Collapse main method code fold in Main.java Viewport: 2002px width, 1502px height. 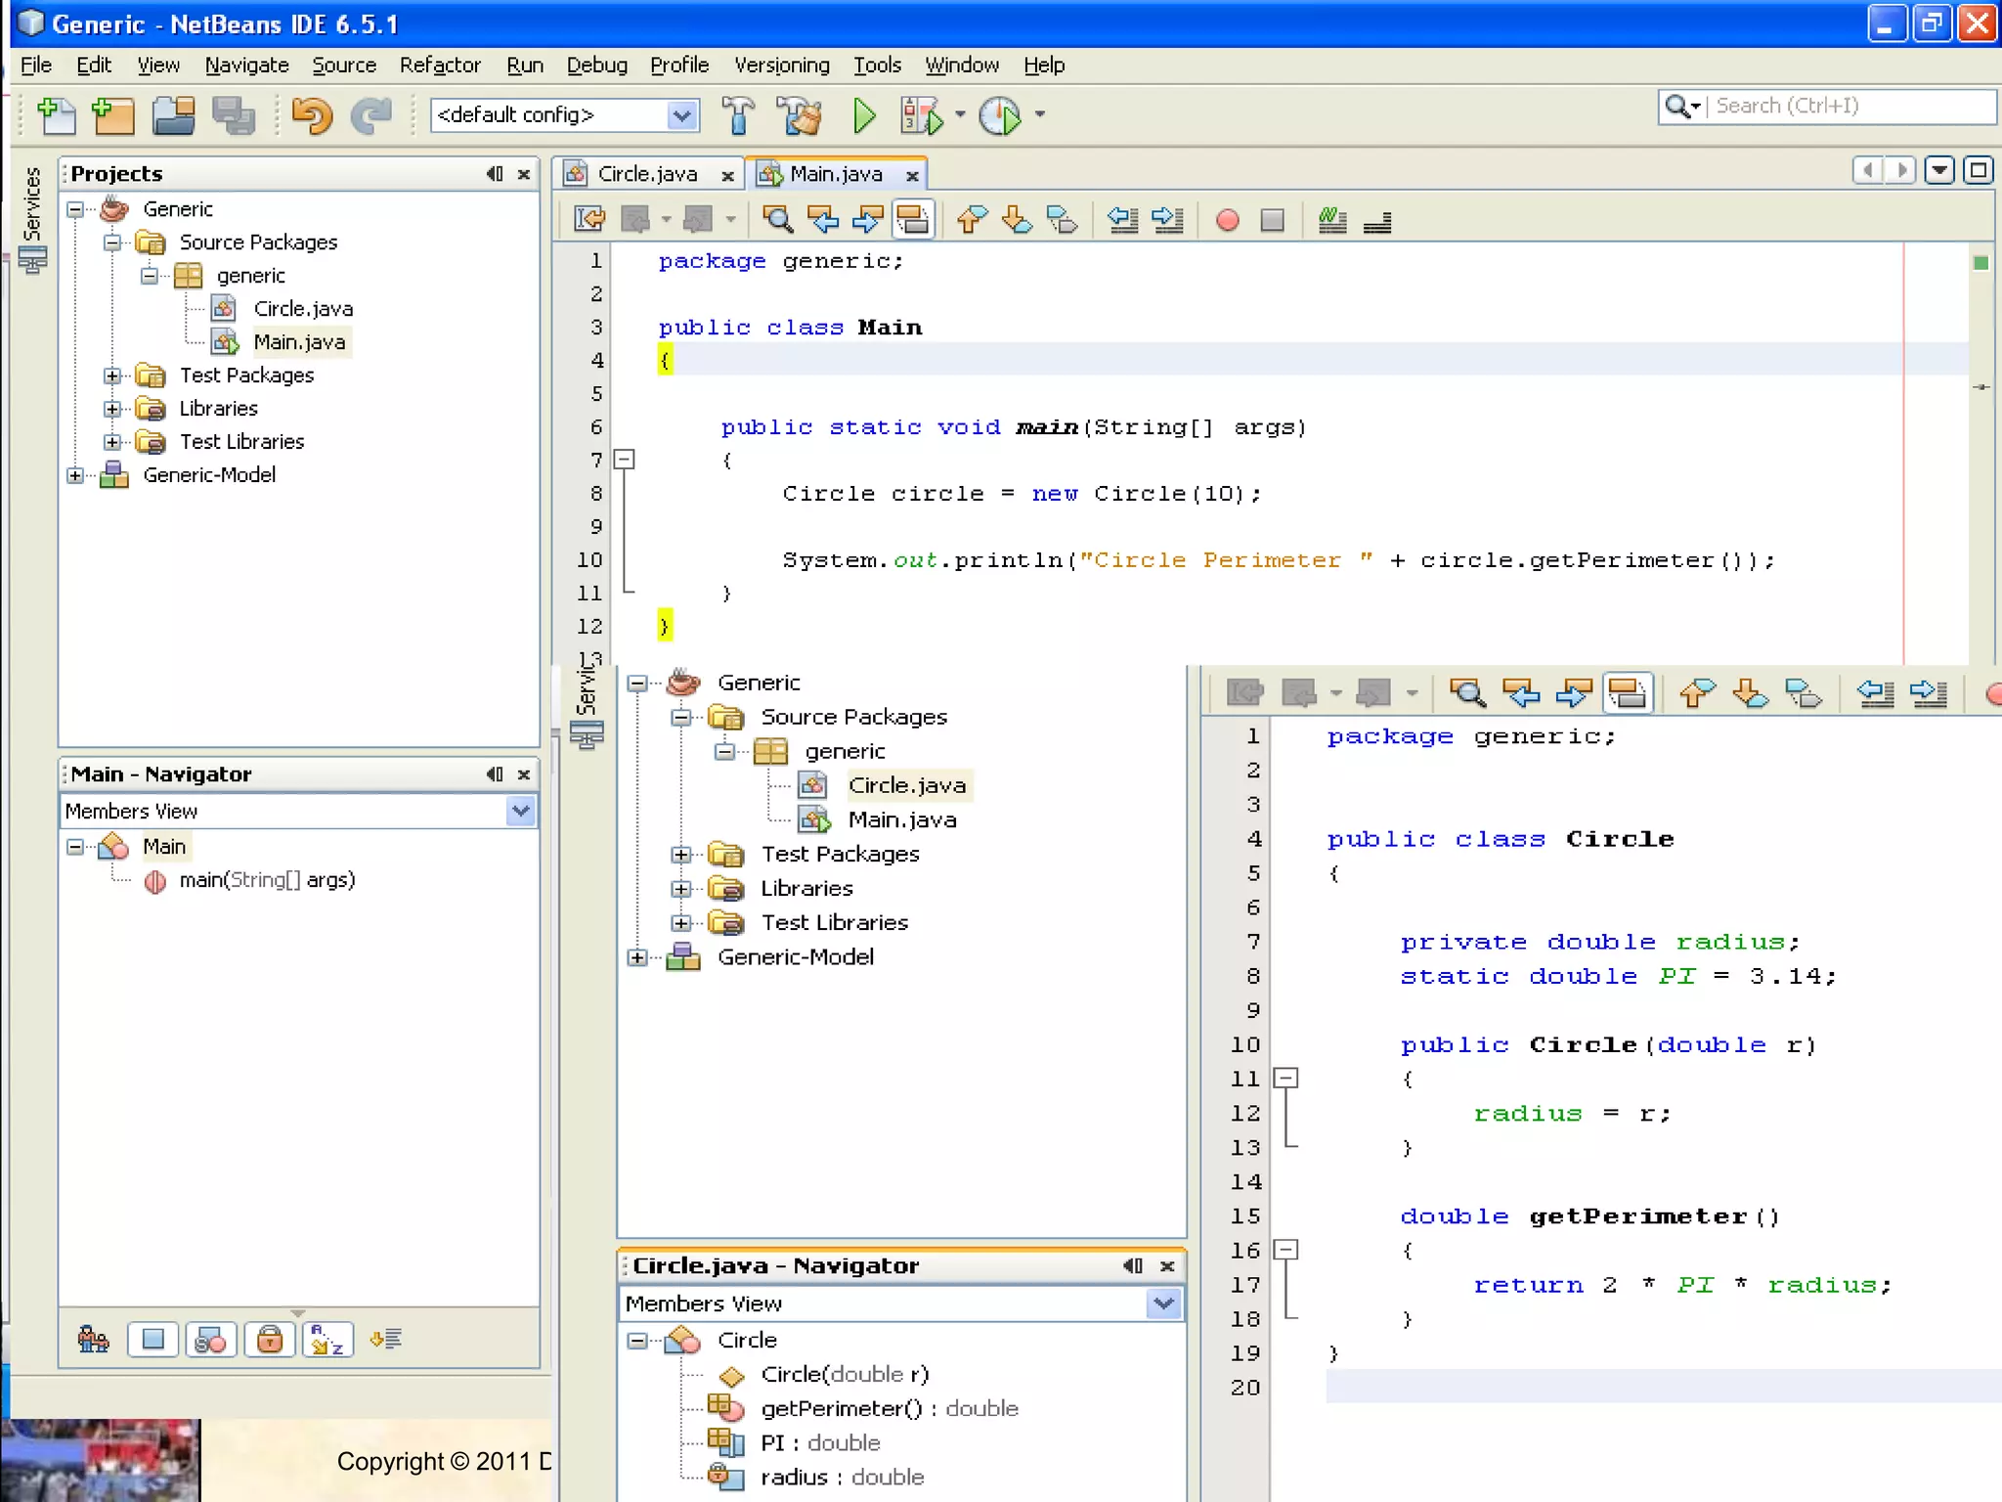(x=624, y=459)
